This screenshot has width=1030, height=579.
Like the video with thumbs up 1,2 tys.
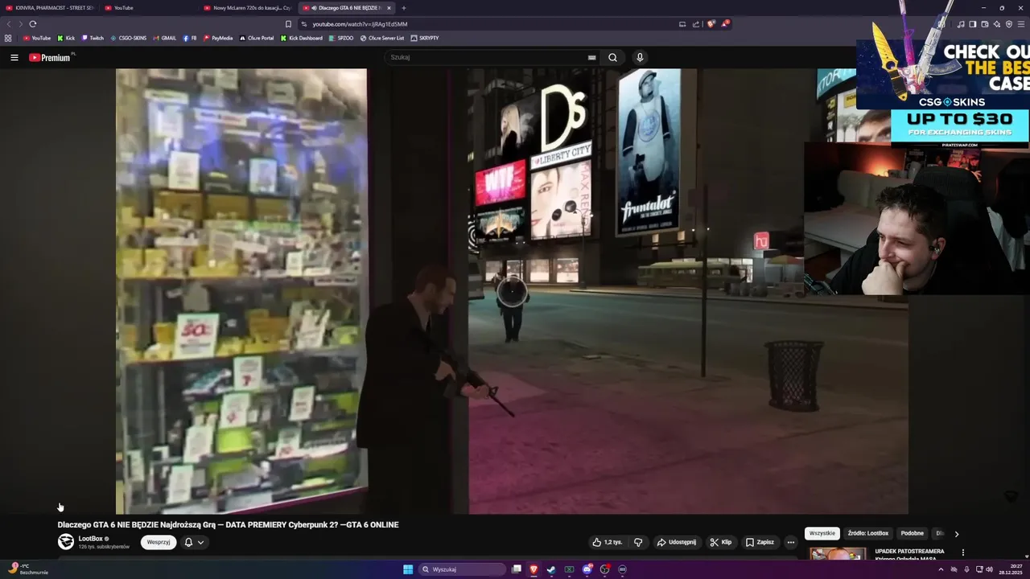click(x=608, y=542)
